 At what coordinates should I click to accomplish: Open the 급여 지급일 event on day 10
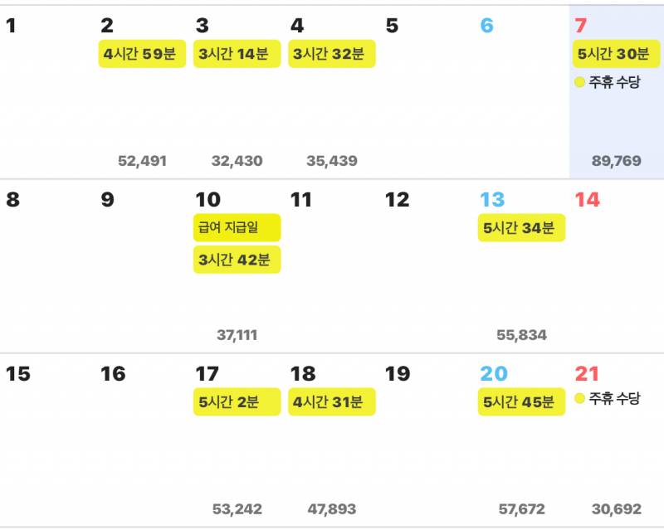pyautogui.click(x=237, y=228)
